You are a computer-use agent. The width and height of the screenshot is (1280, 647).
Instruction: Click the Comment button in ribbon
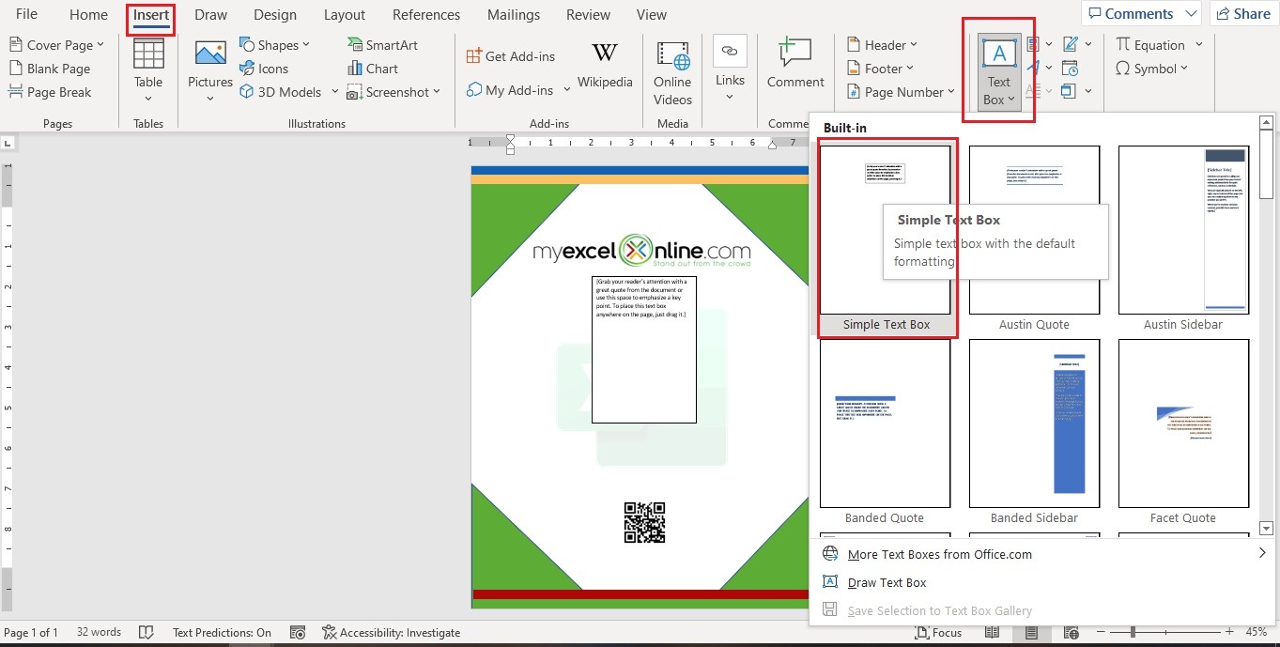pos(794,64)
